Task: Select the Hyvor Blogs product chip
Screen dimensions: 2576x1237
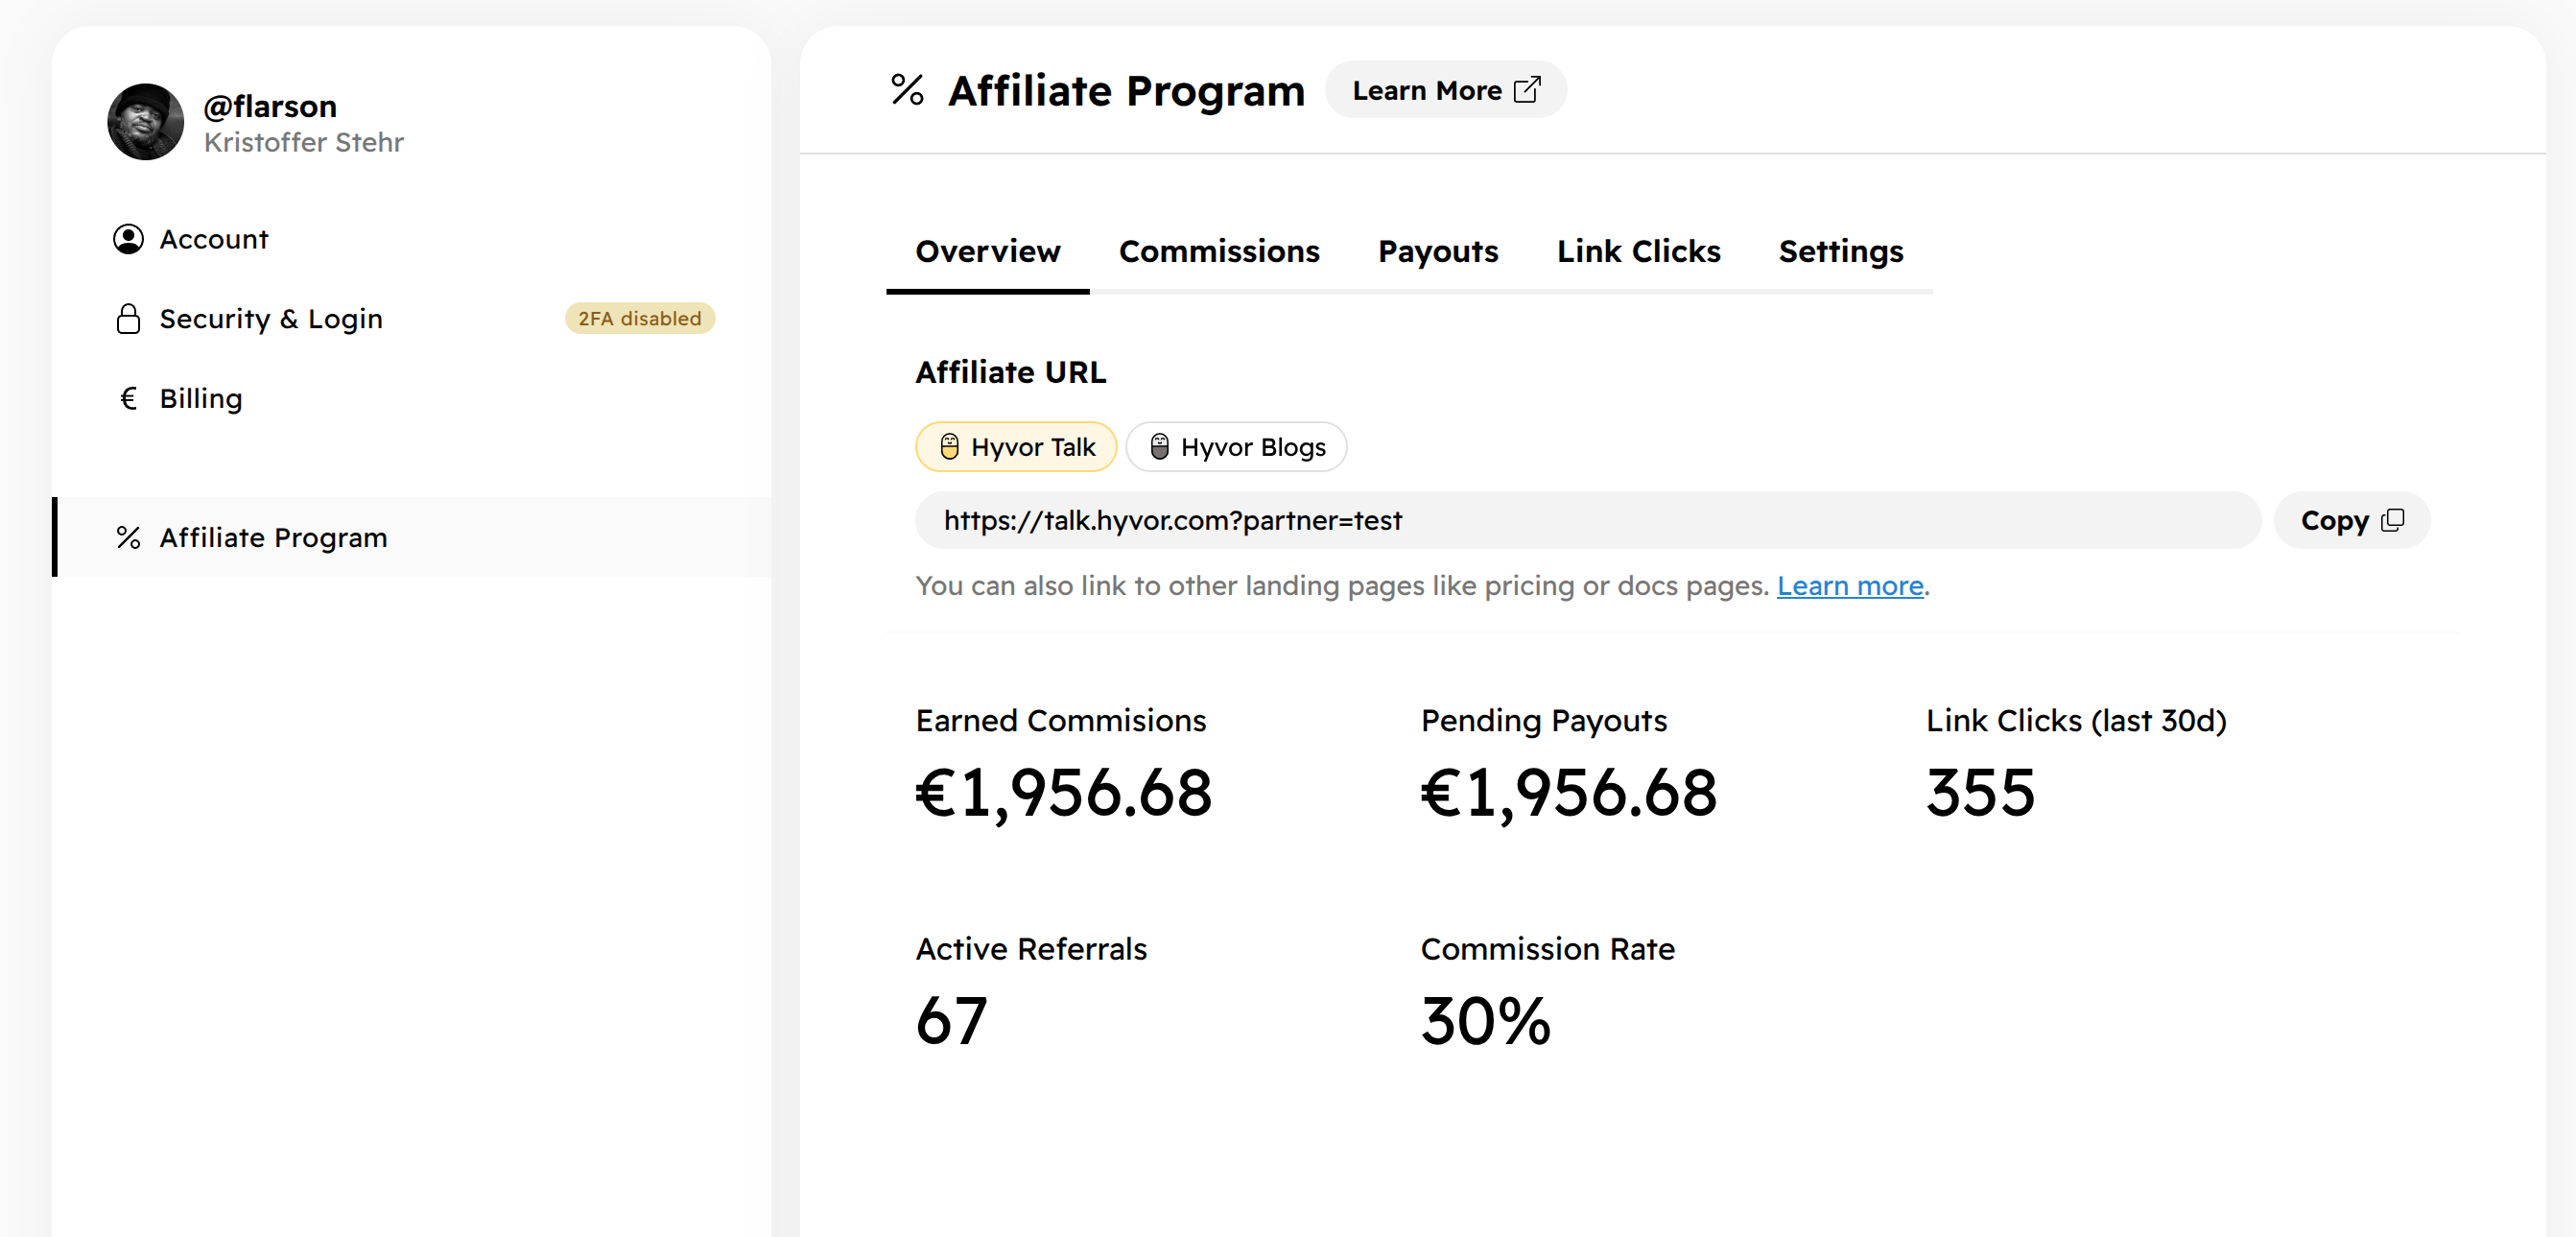Action: pos(1236,447)
